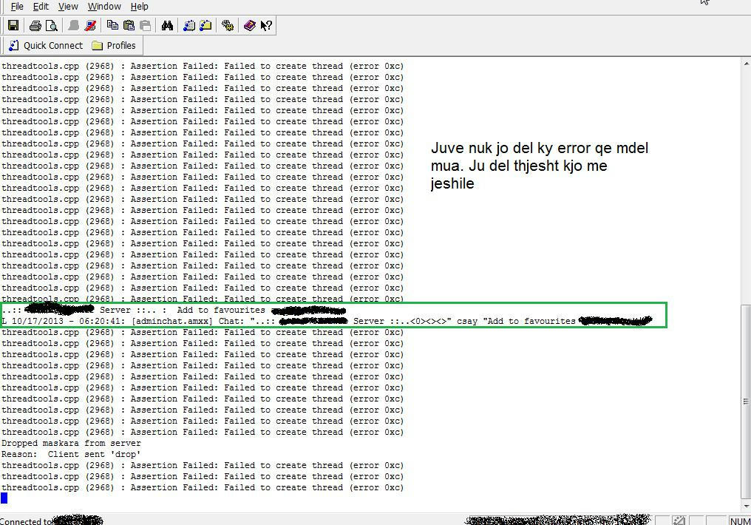
Task: Click the 'Dropped maskara from server' line
Action: (72, 443)
